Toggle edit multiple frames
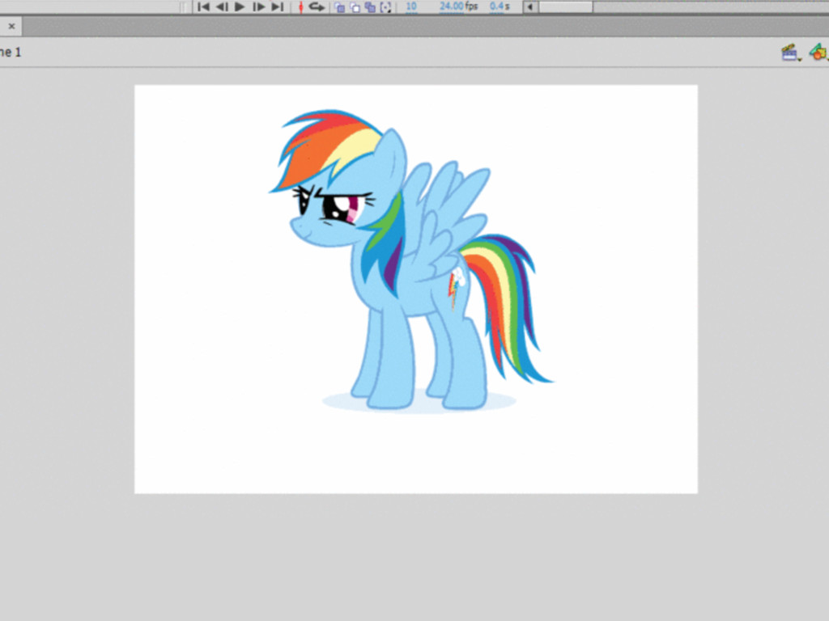829x621 pixels. coord(370,7)
